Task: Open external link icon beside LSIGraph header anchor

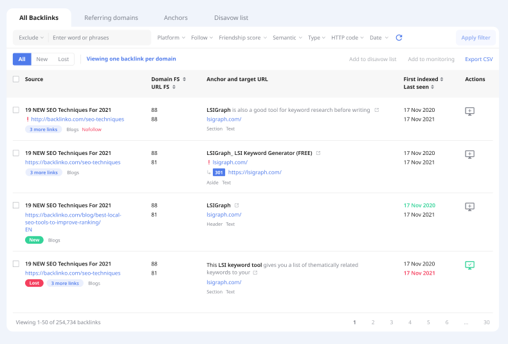Action: [x=237, y=206]
